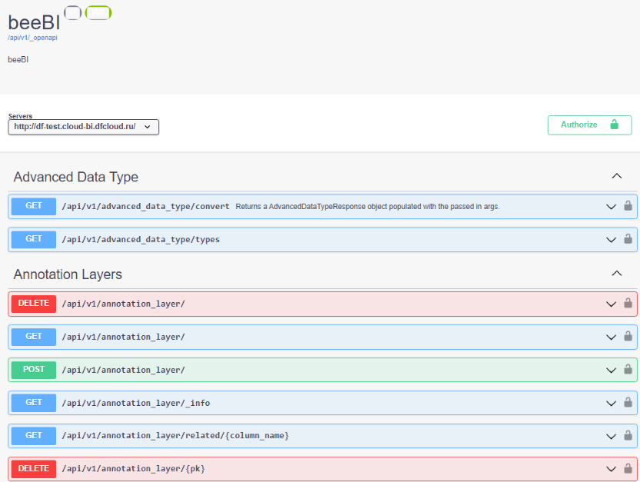Click the Authorize button

point(589,125)
